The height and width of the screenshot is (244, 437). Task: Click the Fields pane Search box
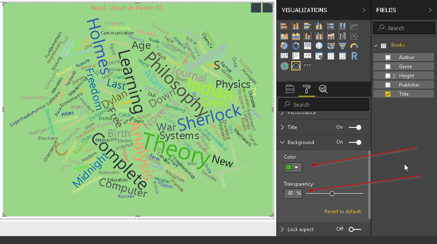click(404, 28)
